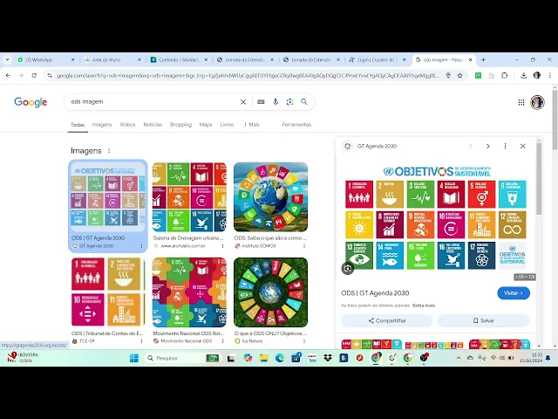Open the Tribunal de Contas ODS thumbnail
Viewport: 558px width, 419px height.
coord(108,292)
